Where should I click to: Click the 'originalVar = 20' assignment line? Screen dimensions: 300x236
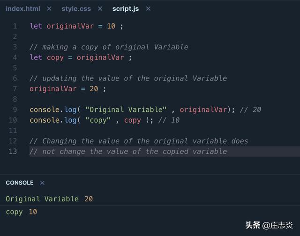pos(67,89)
